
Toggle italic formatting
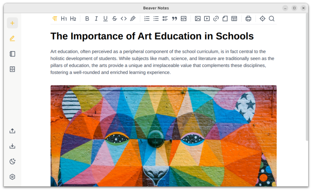(96, 19)
